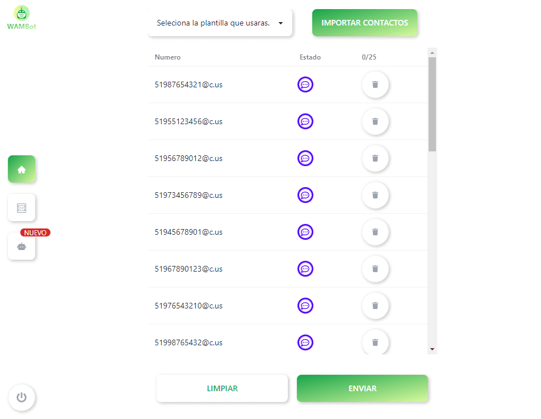Click chat status icon for 51956789012@c.us
Image resolution: width=541 pixels, height=419 pixels.
[x=305, y=158]
